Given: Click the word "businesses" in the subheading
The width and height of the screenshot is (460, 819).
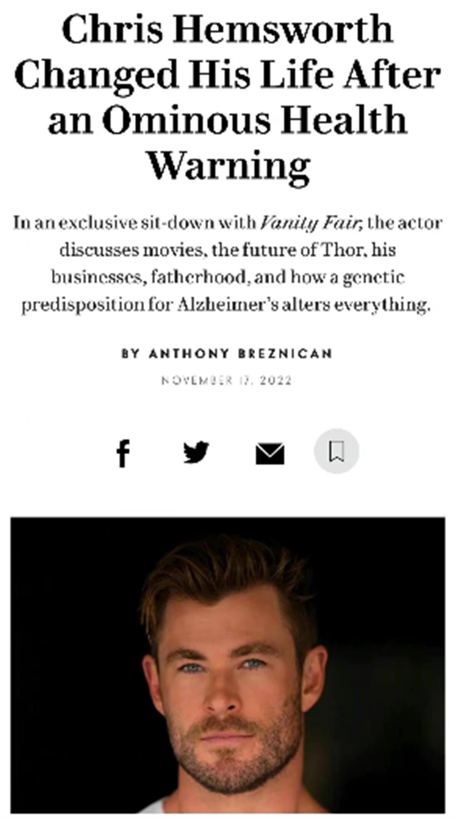Looking at the screenshot, I should tap(98, 277).
